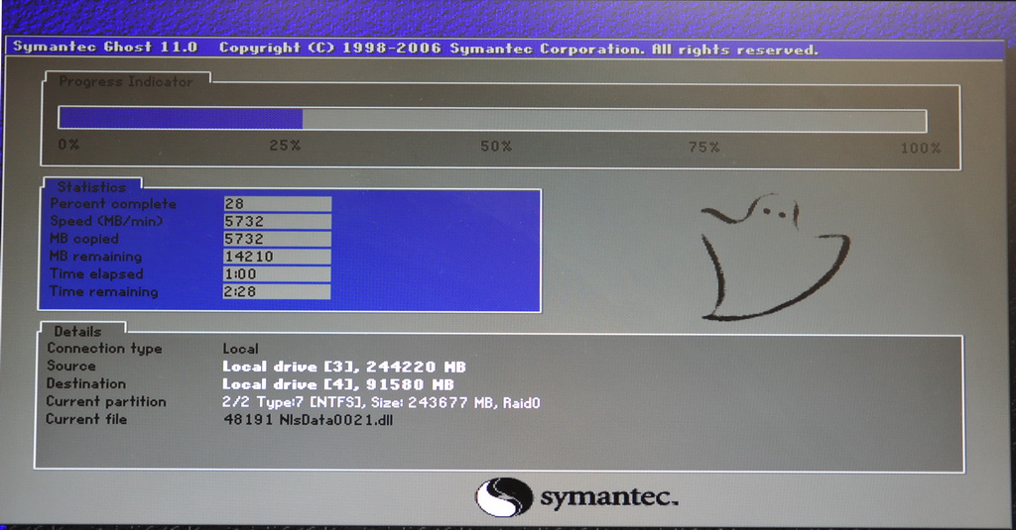Click the 25% progress marker
1016x530 pixels.
[x=285, y=145]
